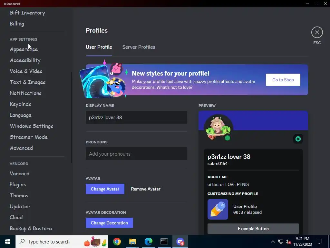Click the pencil activity icon in preview
Viewport: 330px width, 248px height.
pos(218,209)
